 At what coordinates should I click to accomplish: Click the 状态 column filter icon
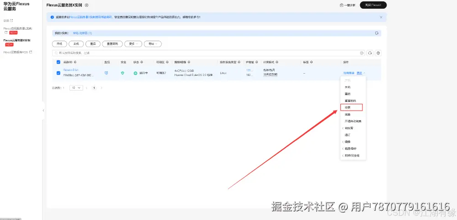(x=142, y=62)
